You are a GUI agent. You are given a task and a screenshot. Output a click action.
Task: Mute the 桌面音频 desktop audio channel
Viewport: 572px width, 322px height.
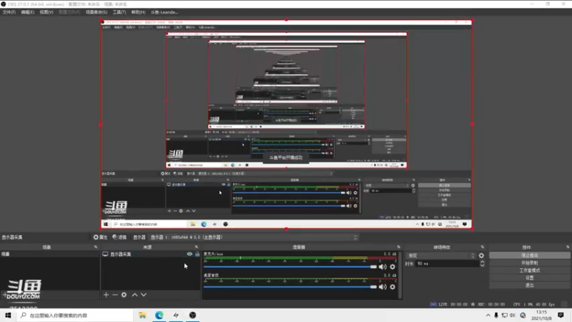tap(383, 287)
